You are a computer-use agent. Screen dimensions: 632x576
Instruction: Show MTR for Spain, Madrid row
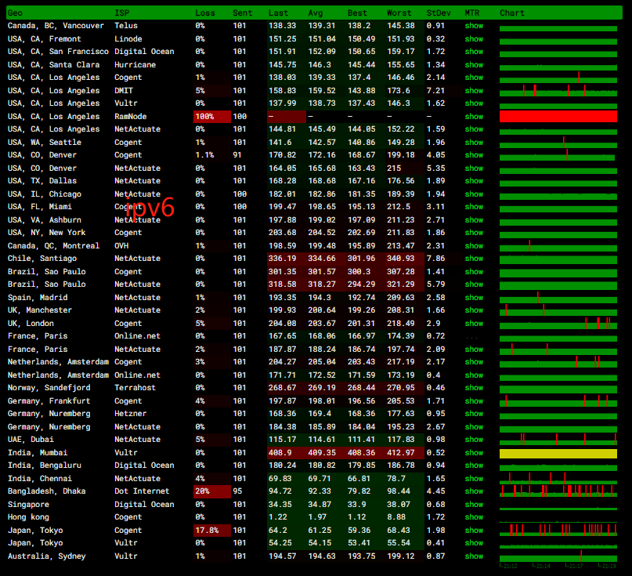coord(474,298)
